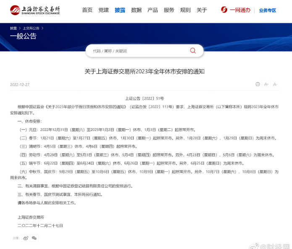Click the publication date 2022-12-27
Screen dimensions: 292x249
pos(20,85)
